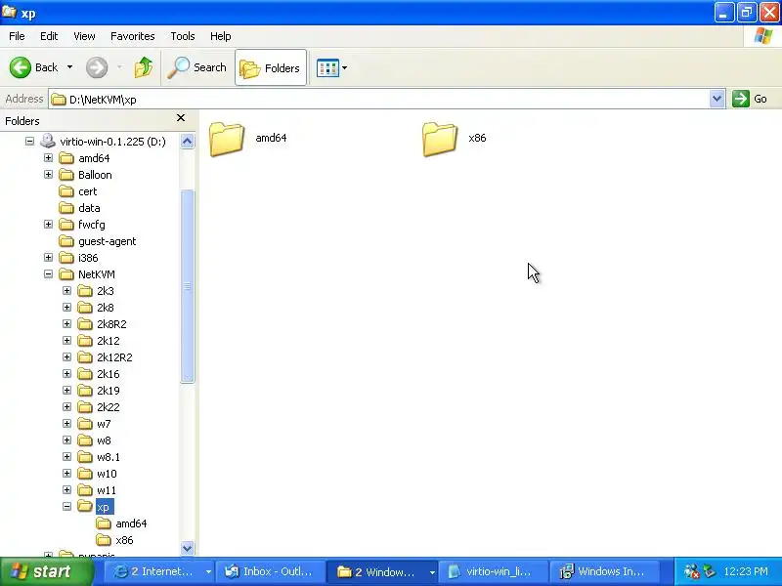This screenshot has width=782, height=586.
Task: Expand the w11 tree node
Action: click(x=66, y=490)
